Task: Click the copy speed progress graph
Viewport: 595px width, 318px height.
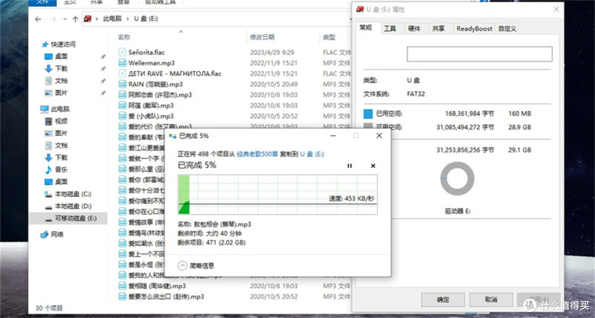Action: [x=278, y=194]
